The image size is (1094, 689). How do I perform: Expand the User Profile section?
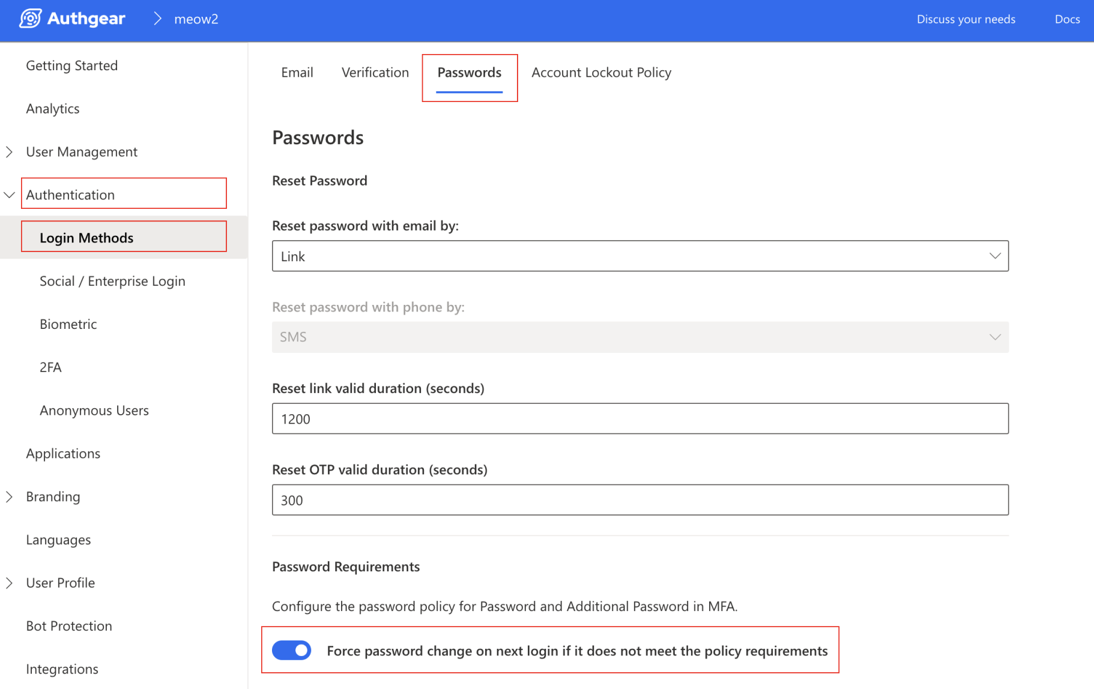10,583
